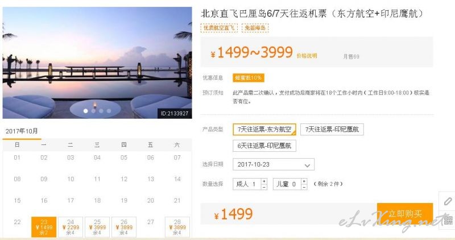
Task: Click the pencil feedback icon on right edge
Action: click(x=448, y=201)
